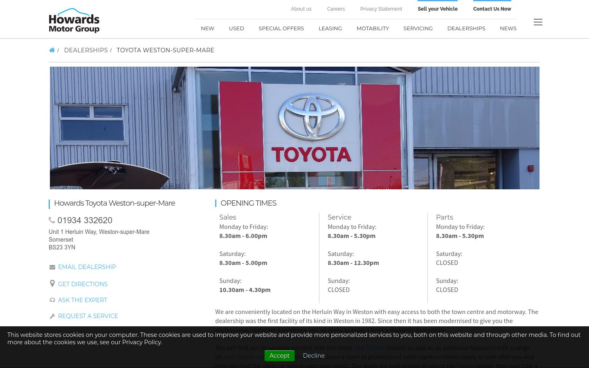Click the EMAIL DEALERSHIP link
This screenshot has width=589, height=368.
pyautogui.click(x=87, y=267)
